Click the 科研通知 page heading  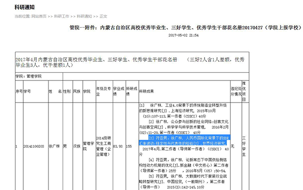click(25, 8)
